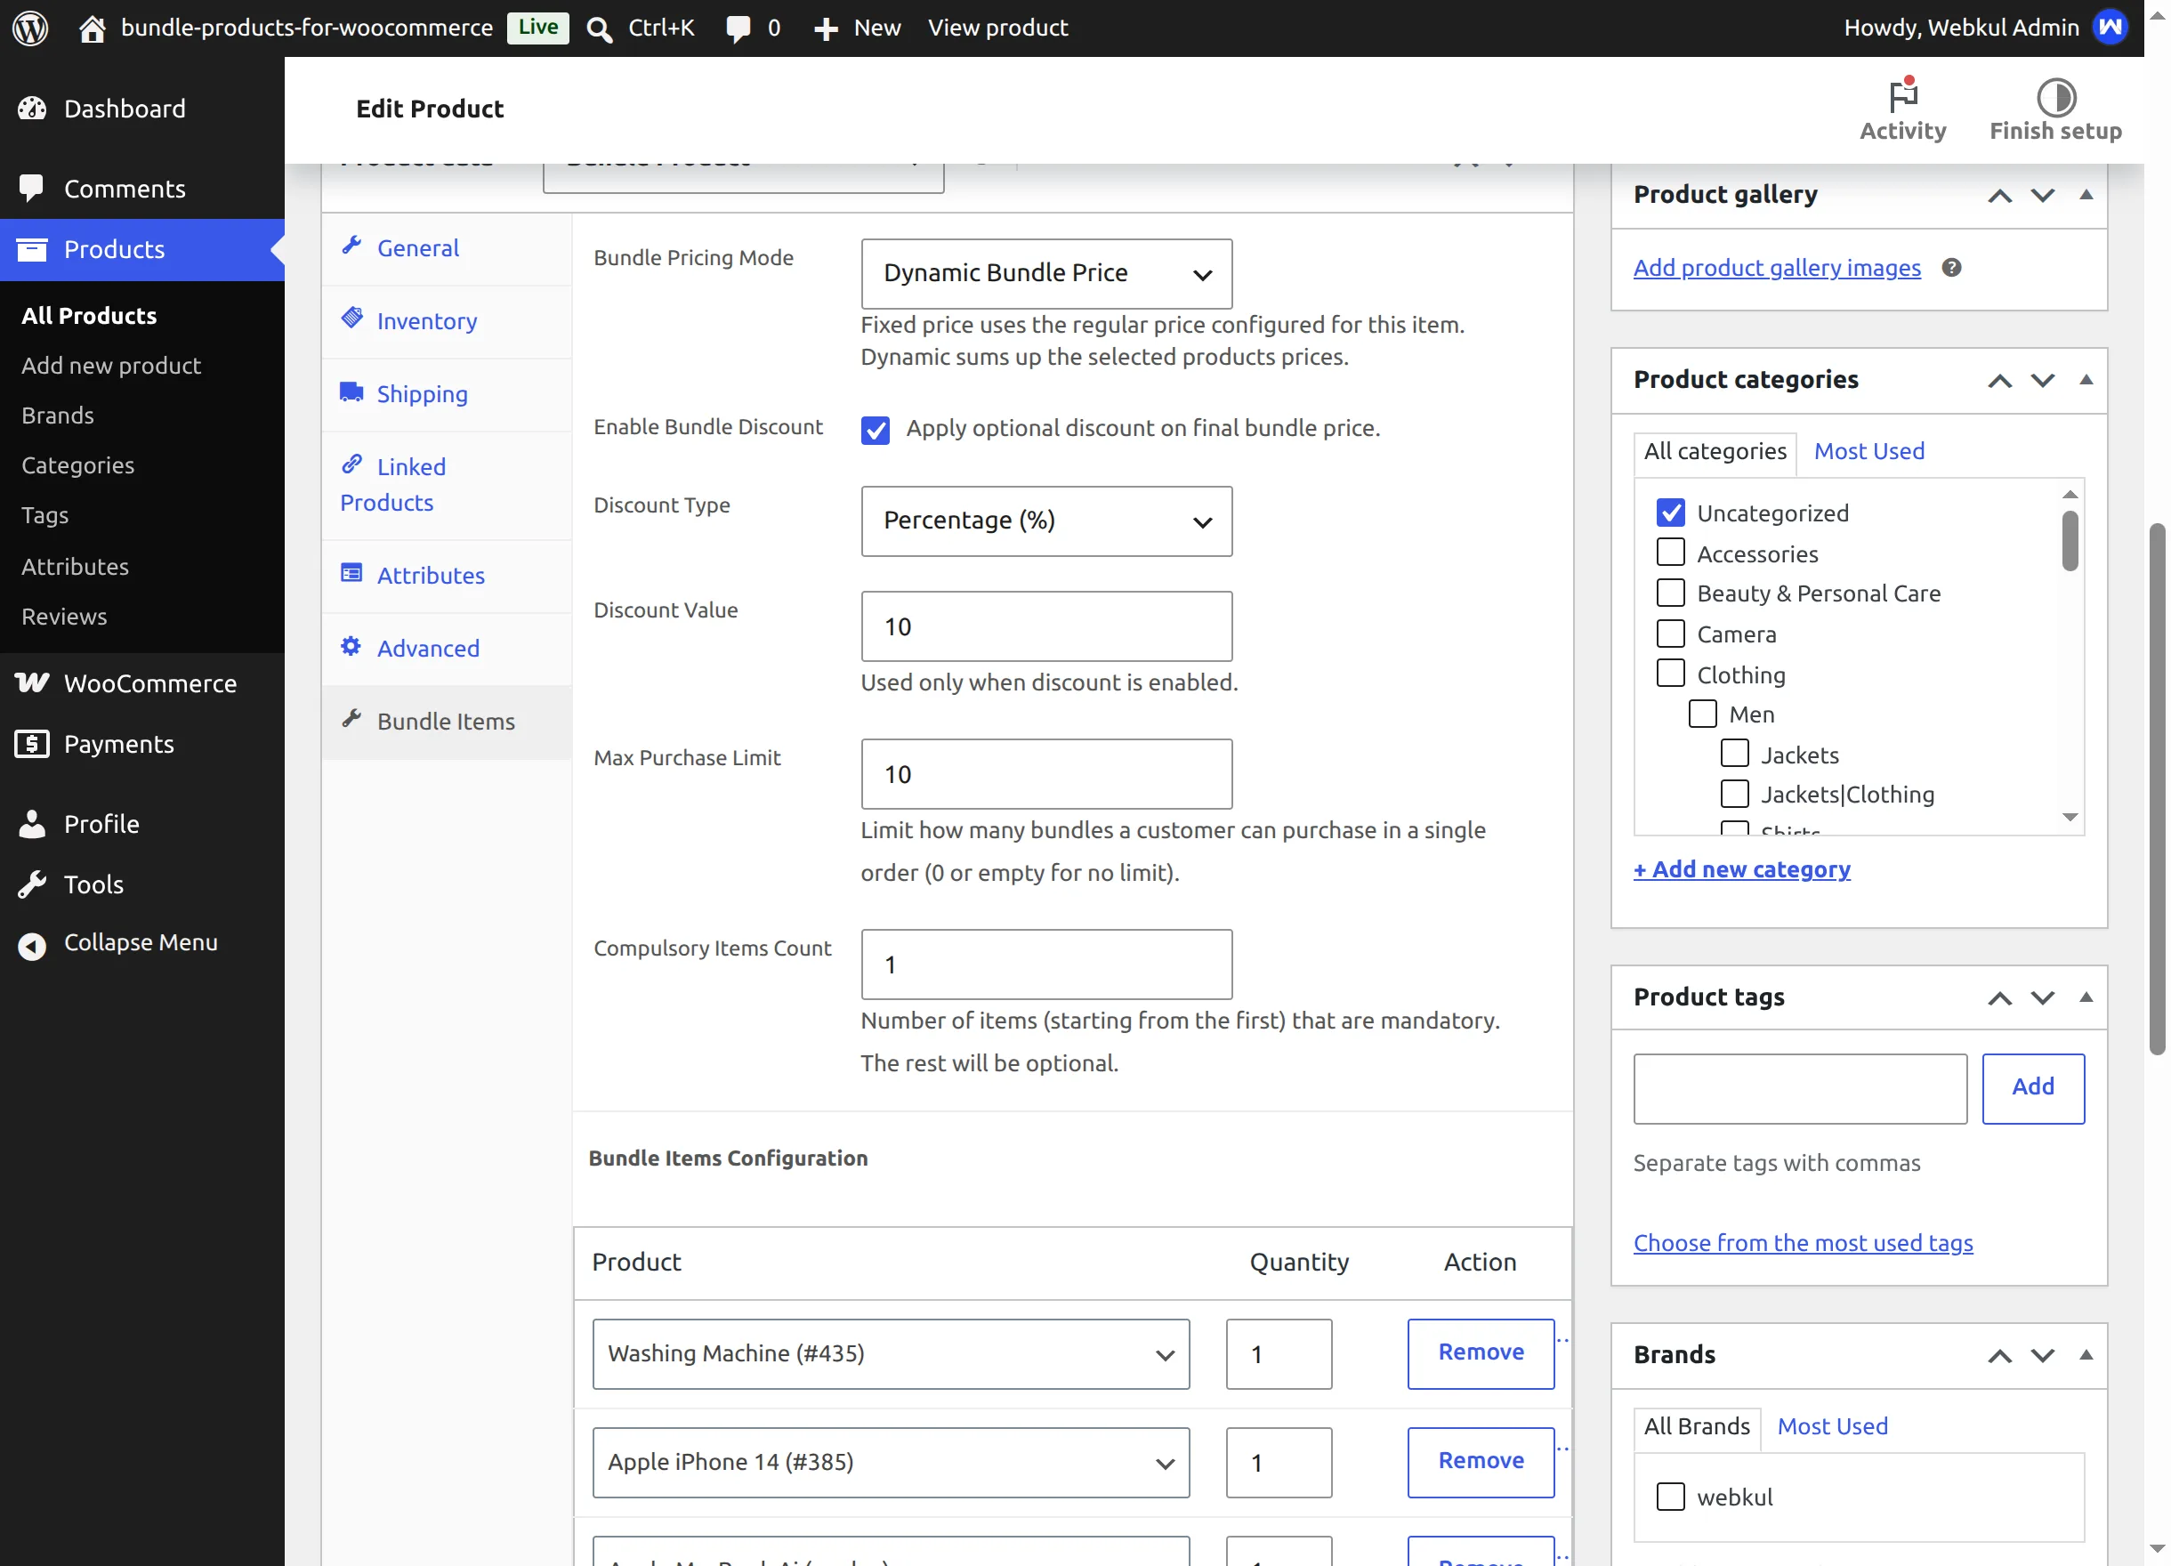The image size is (2171, 1566).
Task: Click the WooCommerce logo icon
Action: (x=32, y=682)
